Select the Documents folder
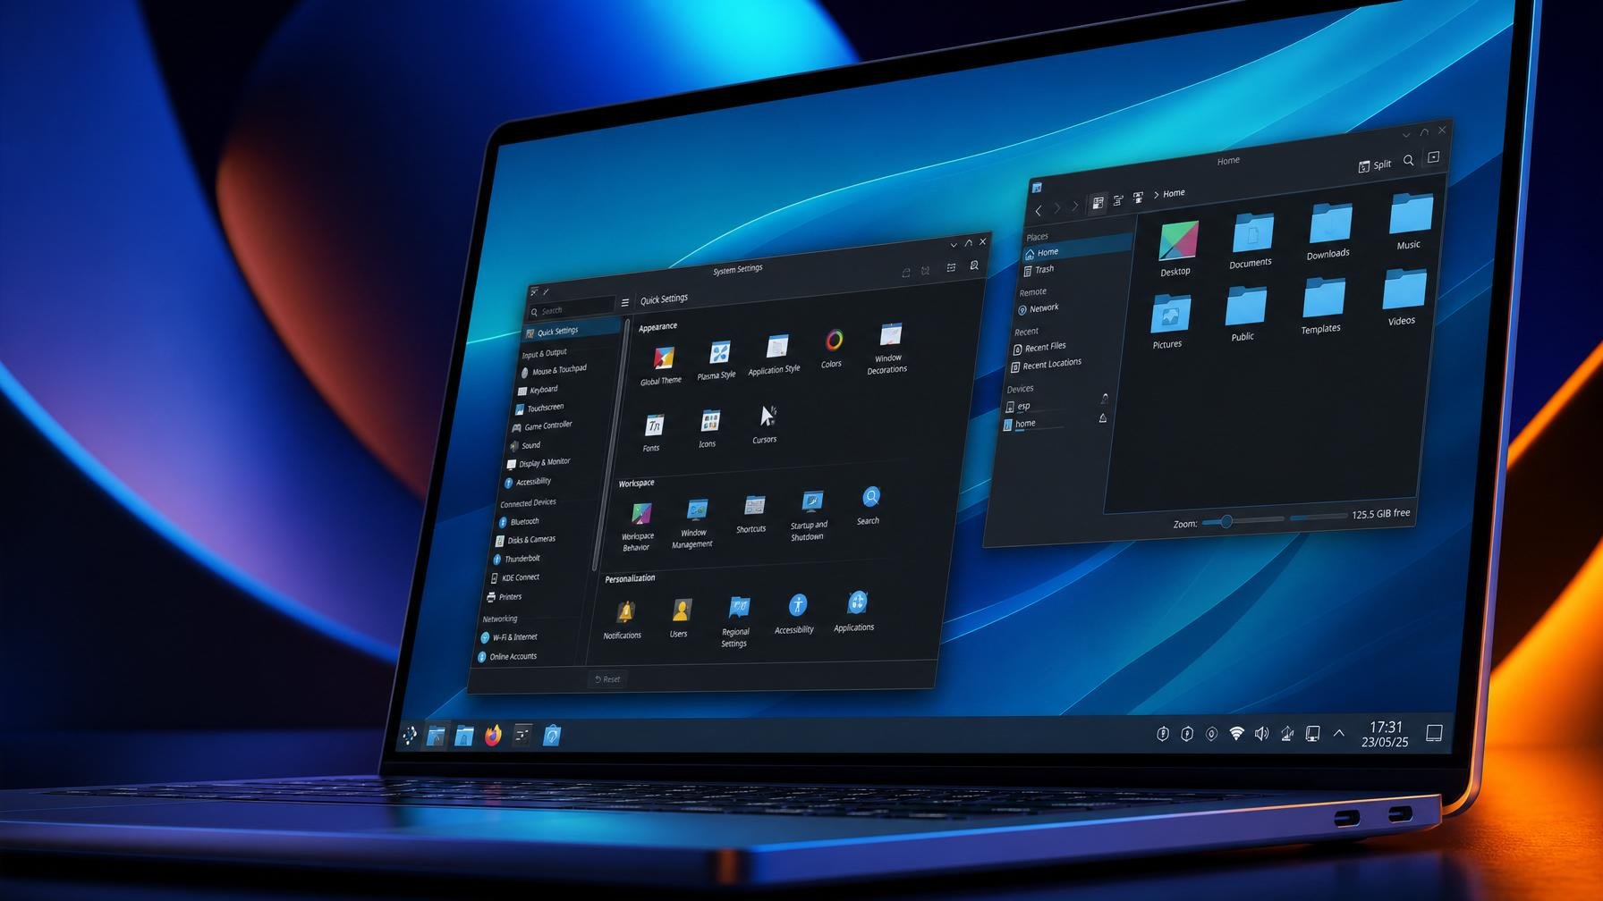The width and height of the screenshot is (1603, 901). 1251,240
